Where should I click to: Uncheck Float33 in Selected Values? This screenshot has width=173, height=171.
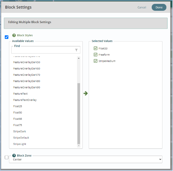click(95, 48)
